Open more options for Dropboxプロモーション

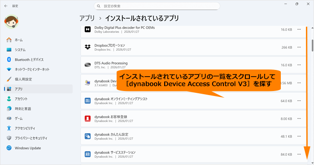click(x=299, y=47)
